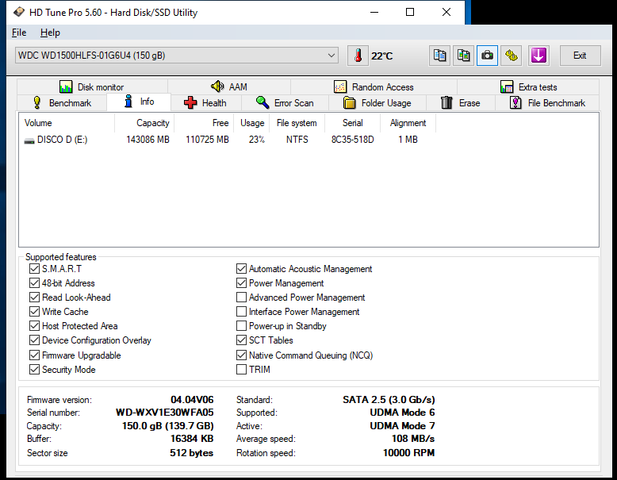Viewport: 617px width, 480px height.
Task: Click the DISCO D drive icon
Action: tap(29, 140)
